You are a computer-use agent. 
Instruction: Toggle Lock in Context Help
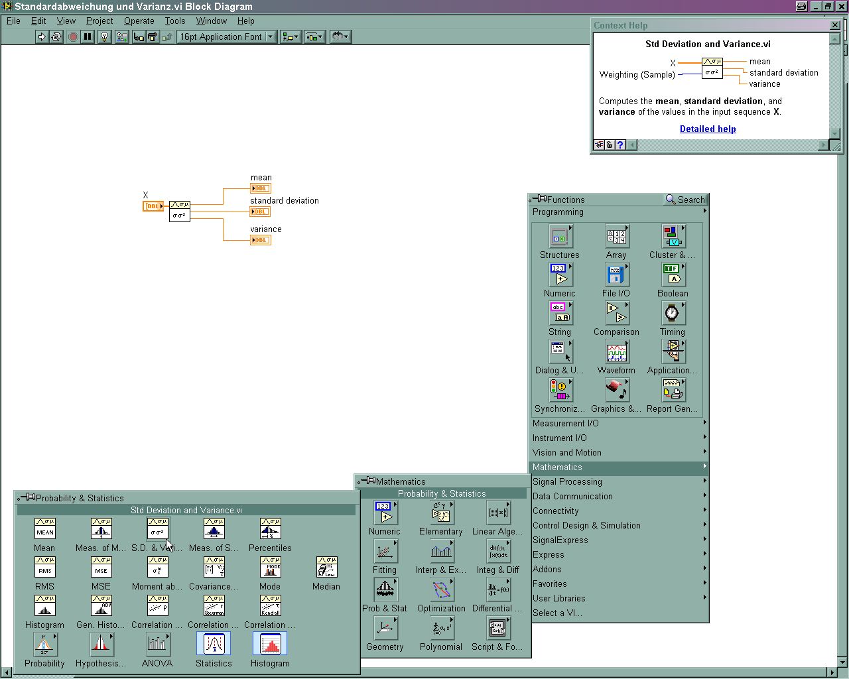point(610,145)
